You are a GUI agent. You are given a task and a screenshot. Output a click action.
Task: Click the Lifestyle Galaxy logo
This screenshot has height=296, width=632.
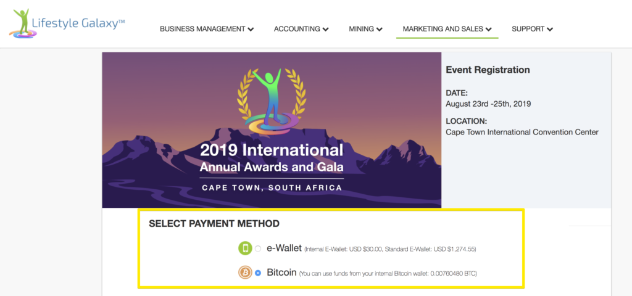point(67,23)
